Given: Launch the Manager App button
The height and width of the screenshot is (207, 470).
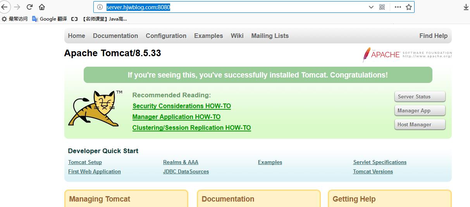Looking at the screenshot, I should [x=420, y=110].
